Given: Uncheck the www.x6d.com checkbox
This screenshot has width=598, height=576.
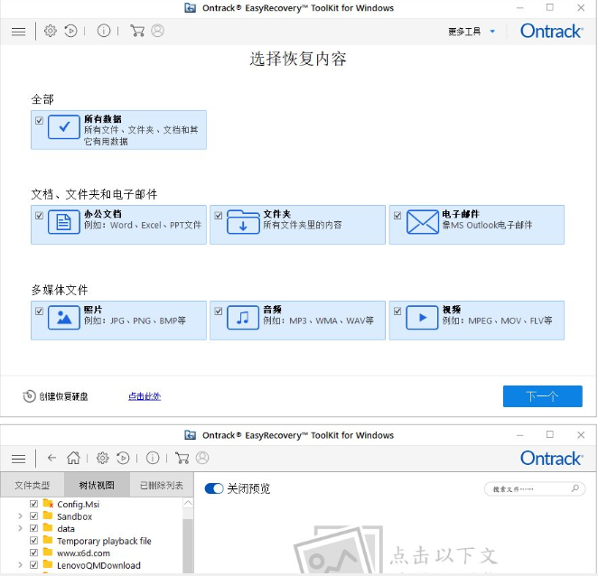Looking at the screenshot, I should tap(34, 553).
